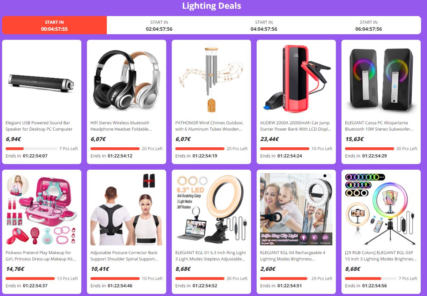The width and height of the screenshot is (427, 296).
Task: Open the 6.3 inch LED ring light image
Action: click(211, 209)
